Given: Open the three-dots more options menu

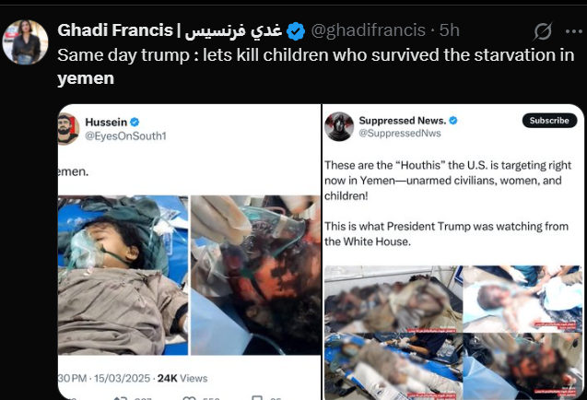Looking at the screenshot, I should pos(574,31).
